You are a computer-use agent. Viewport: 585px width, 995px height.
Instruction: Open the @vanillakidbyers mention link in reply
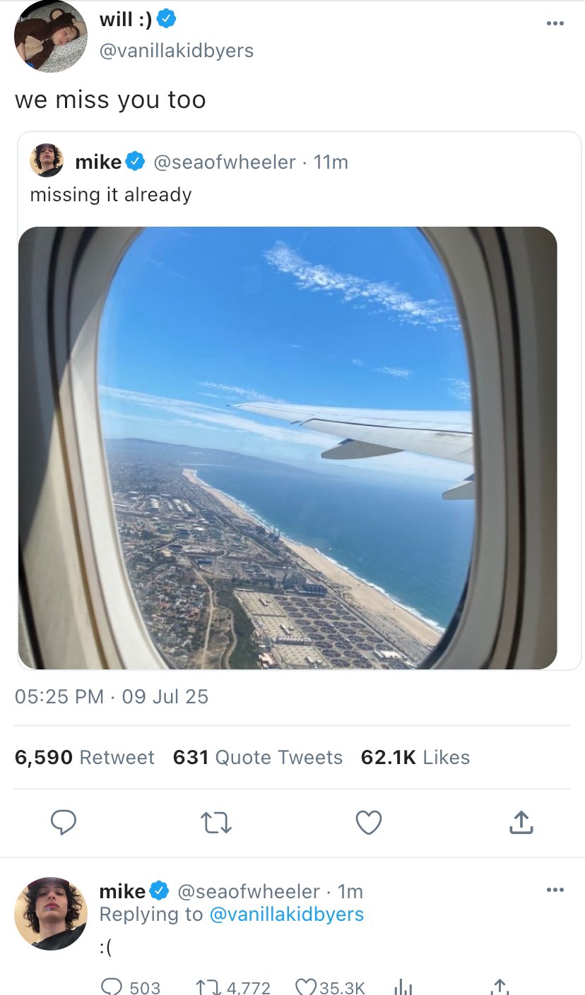286,914
